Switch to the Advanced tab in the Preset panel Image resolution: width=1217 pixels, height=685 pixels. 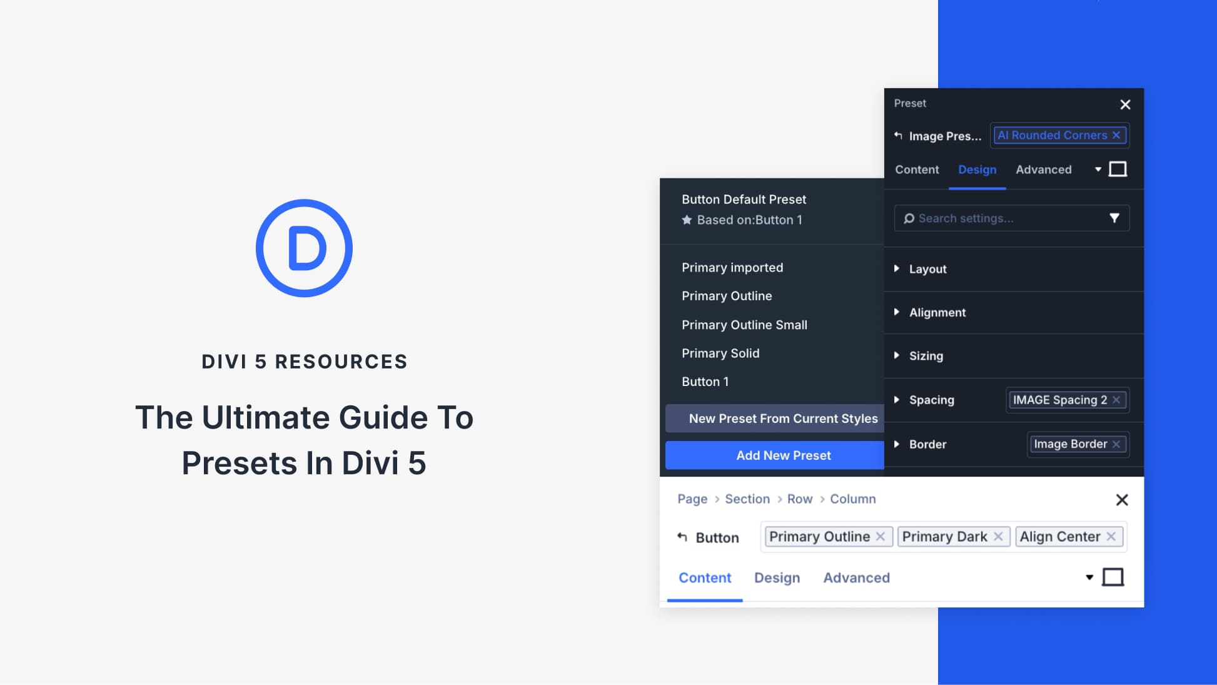[x=1044, y=169]
